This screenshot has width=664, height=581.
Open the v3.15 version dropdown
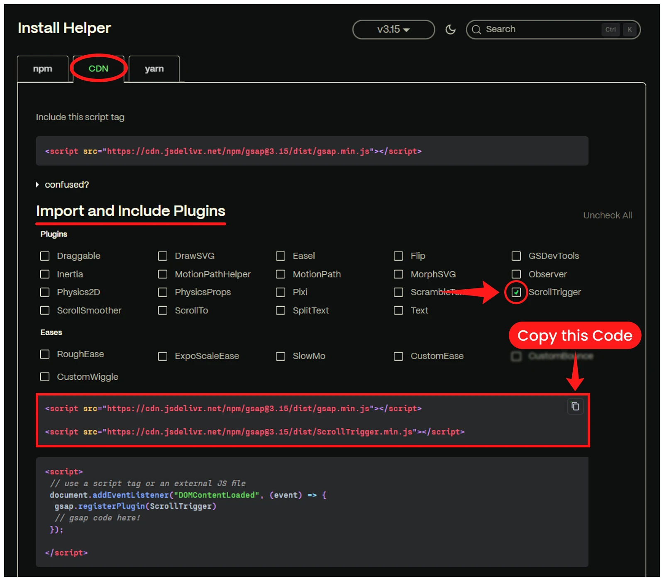(393, 29)
